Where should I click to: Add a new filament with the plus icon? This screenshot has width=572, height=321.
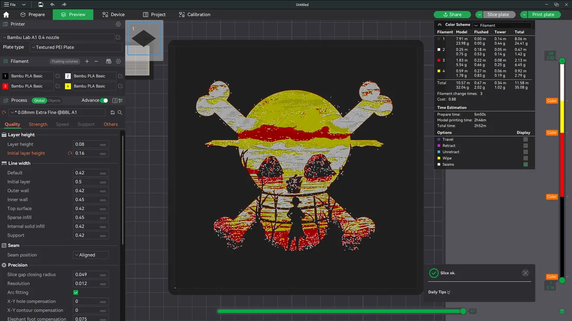coord(87,61)
